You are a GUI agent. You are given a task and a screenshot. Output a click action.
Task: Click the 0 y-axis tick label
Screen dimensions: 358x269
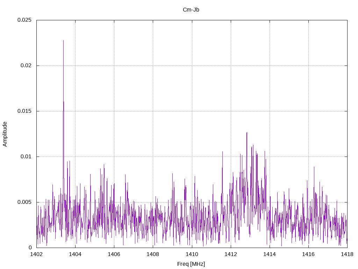(x=30, y=248)
